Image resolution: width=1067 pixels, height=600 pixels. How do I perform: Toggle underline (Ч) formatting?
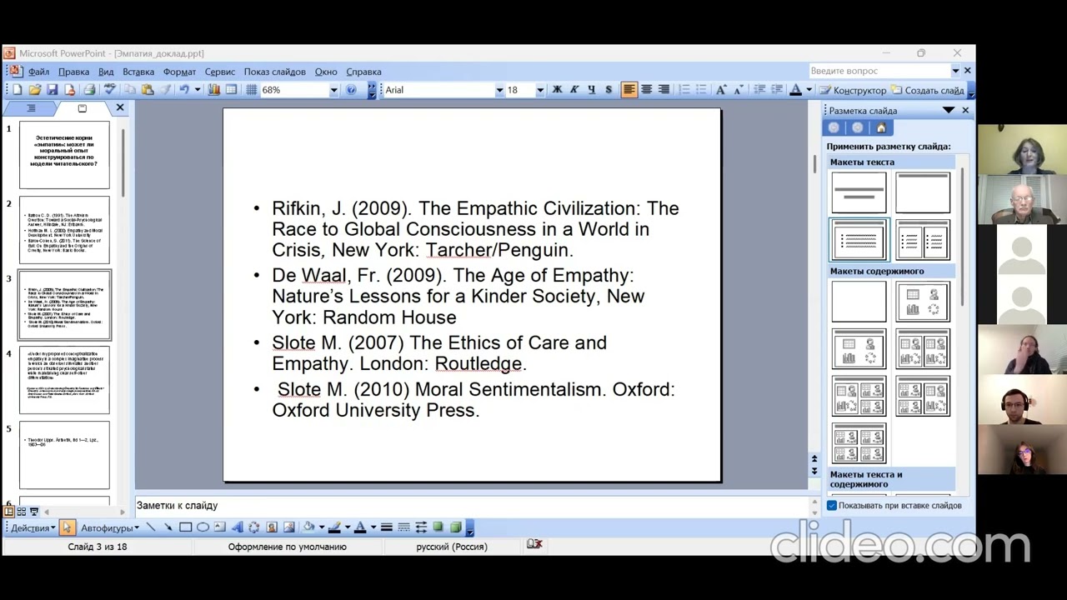click(591, 90)
